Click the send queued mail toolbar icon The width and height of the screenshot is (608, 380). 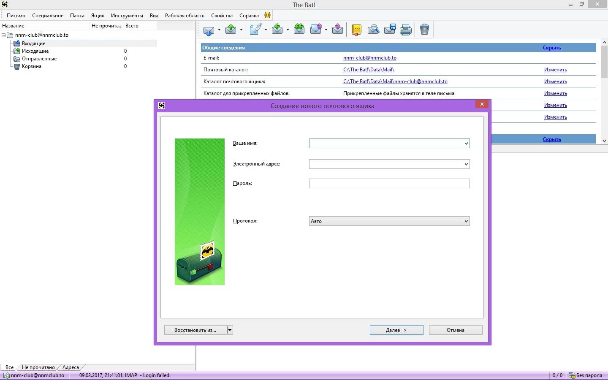[231, 29]
